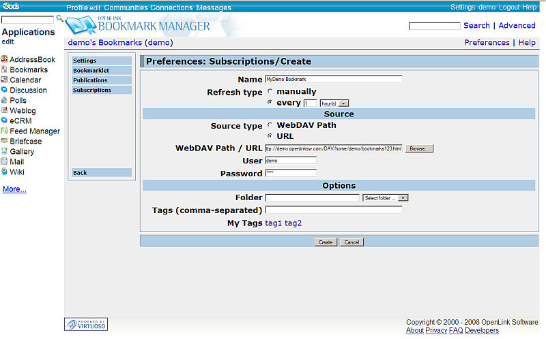Select the 'manually' refresh type radio button
The width and height of the screenshot is (546, 339).
(270, 91)
